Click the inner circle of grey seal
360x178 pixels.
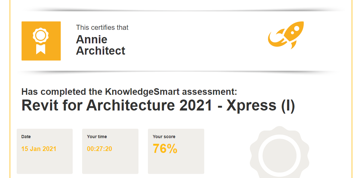pos(279,155)
